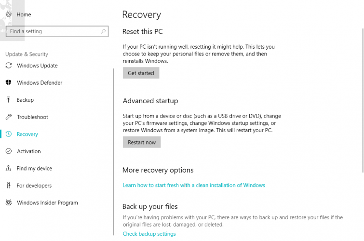Click the Windows Insider Program icon
The height and width of the screenshot is (241, 364).
tap(8, 203)
